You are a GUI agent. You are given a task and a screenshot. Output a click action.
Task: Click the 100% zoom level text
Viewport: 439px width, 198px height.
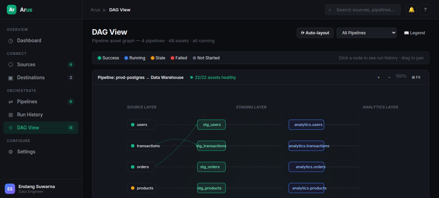click(x=401, y=76)
